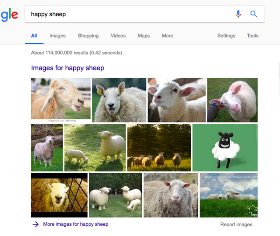Select the sheep with yellow ear tag thumbnail
The width and height of the screenshot is (280, 236).
(119, 100)
